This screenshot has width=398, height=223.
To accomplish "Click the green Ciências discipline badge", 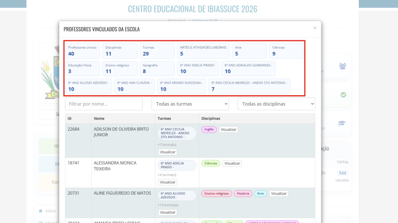I will tap(211, 163).
